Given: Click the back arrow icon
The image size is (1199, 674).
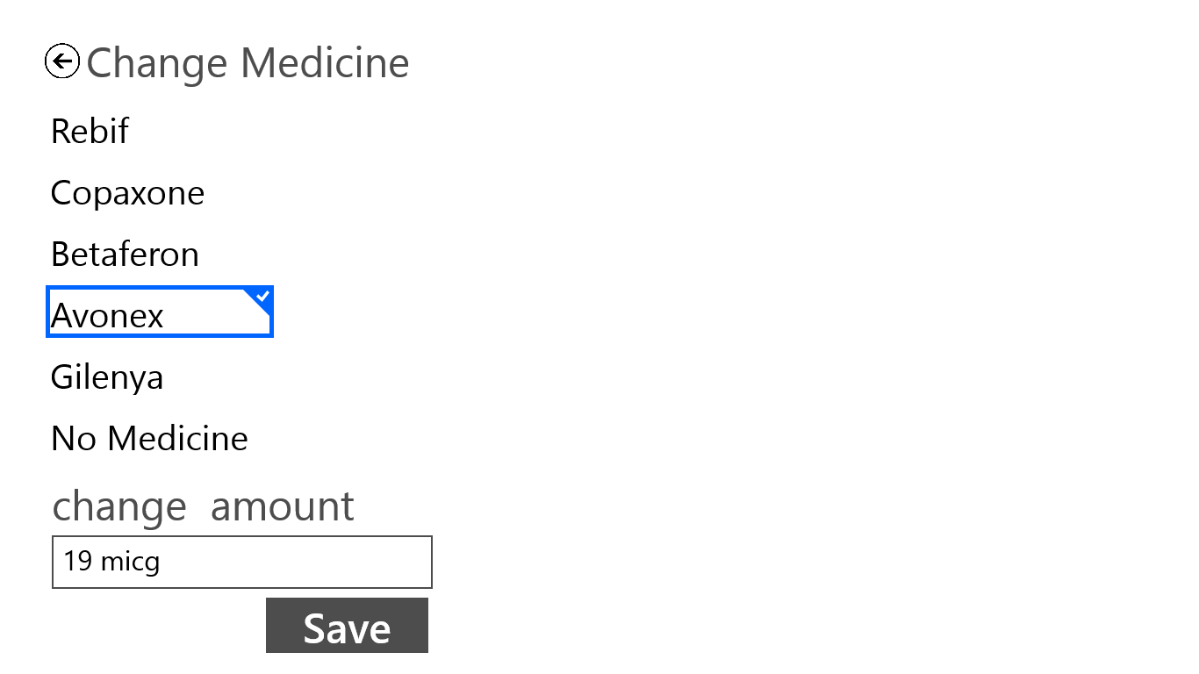Looking at the screenshot, I should click(62, 61).
